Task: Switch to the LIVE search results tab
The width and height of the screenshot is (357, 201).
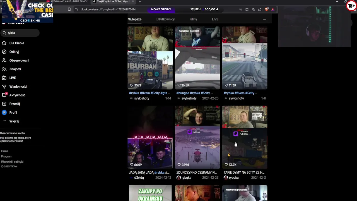Action: 215,19
